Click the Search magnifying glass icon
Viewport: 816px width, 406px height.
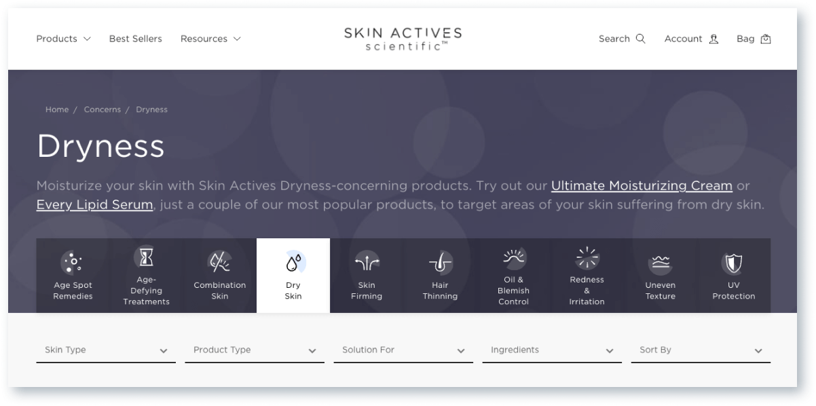pyautogui.click(x=640, y=39)
